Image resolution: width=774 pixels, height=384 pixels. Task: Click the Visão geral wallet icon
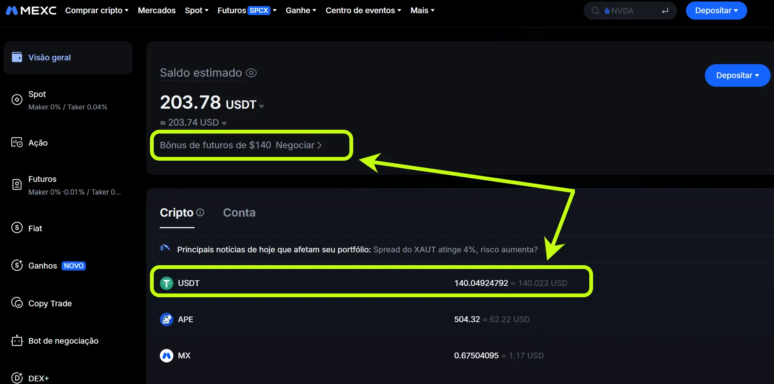tap(17, 57)
